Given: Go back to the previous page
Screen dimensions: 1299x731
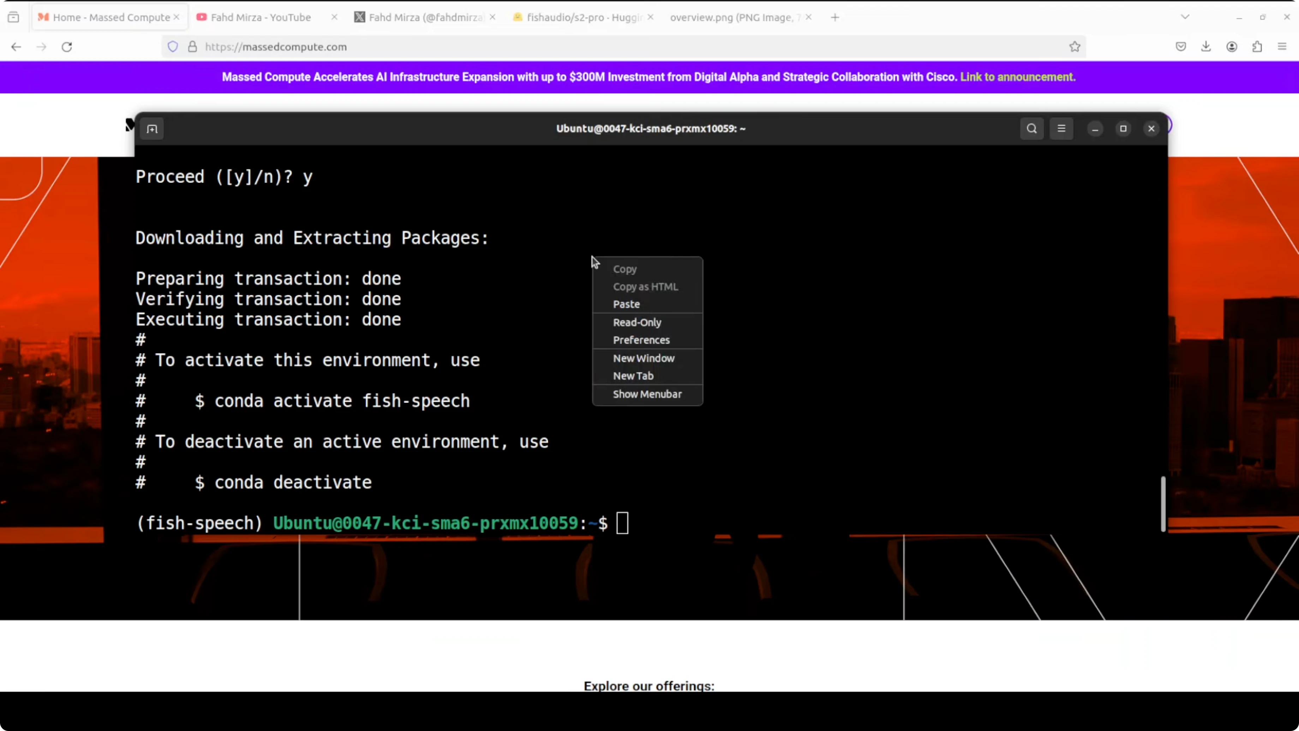Looking at the screenshot, I should pos(16,46).
